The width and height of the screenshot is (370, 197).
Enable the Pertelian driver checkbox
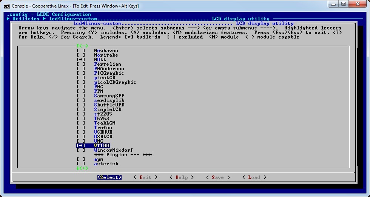coord(81,64)
